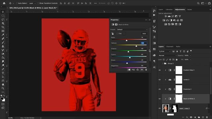
Task: Click the on-image adjustment hand tool
Action: 113,33
